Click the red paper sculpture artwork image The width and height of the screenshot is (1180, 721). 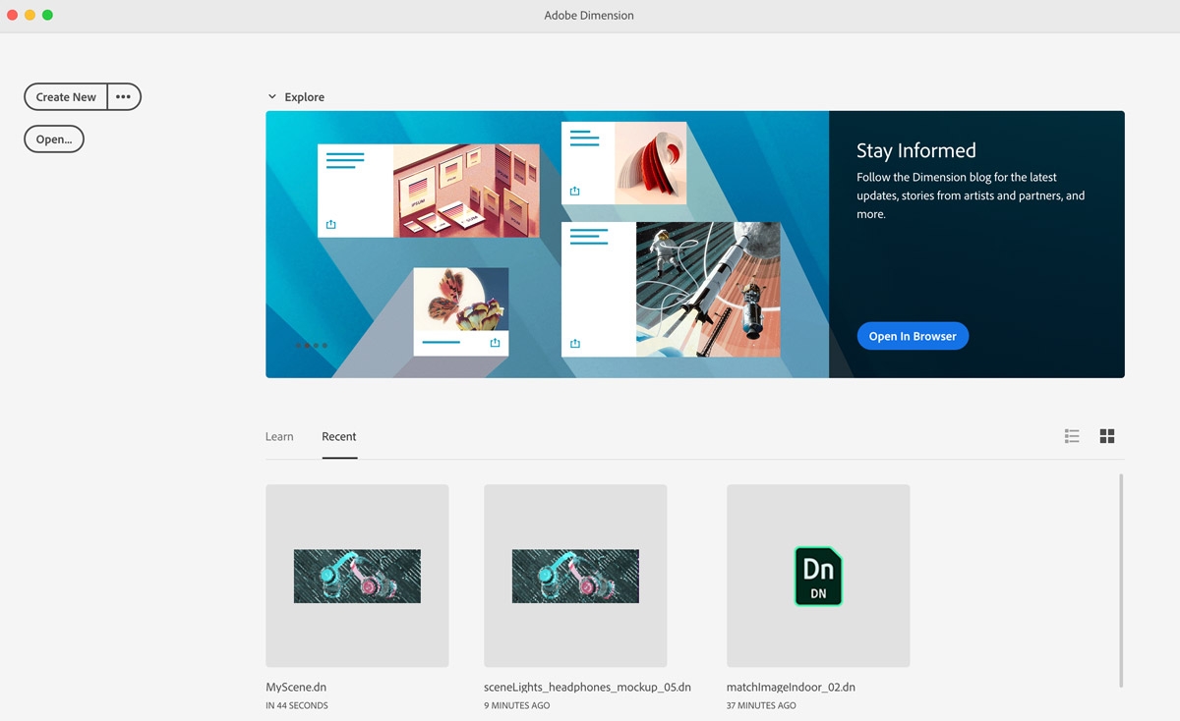coord(651,163)
